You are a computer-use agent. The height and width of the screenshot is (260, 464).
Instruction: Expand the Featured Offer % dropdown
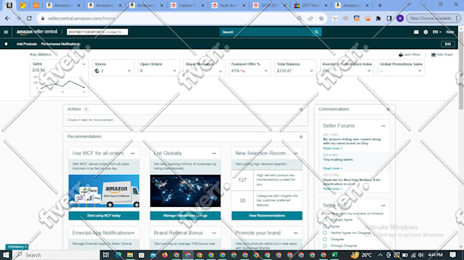[x=265, y=71]
